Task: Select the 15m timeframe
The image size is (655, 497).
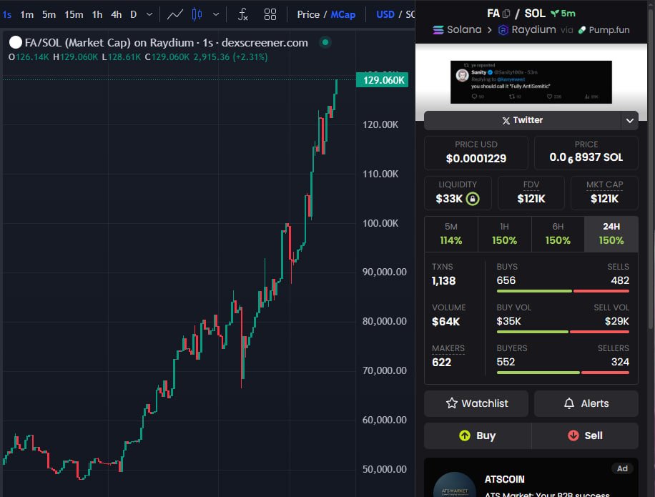Action: pyautogui.click(x=74, y=14)
